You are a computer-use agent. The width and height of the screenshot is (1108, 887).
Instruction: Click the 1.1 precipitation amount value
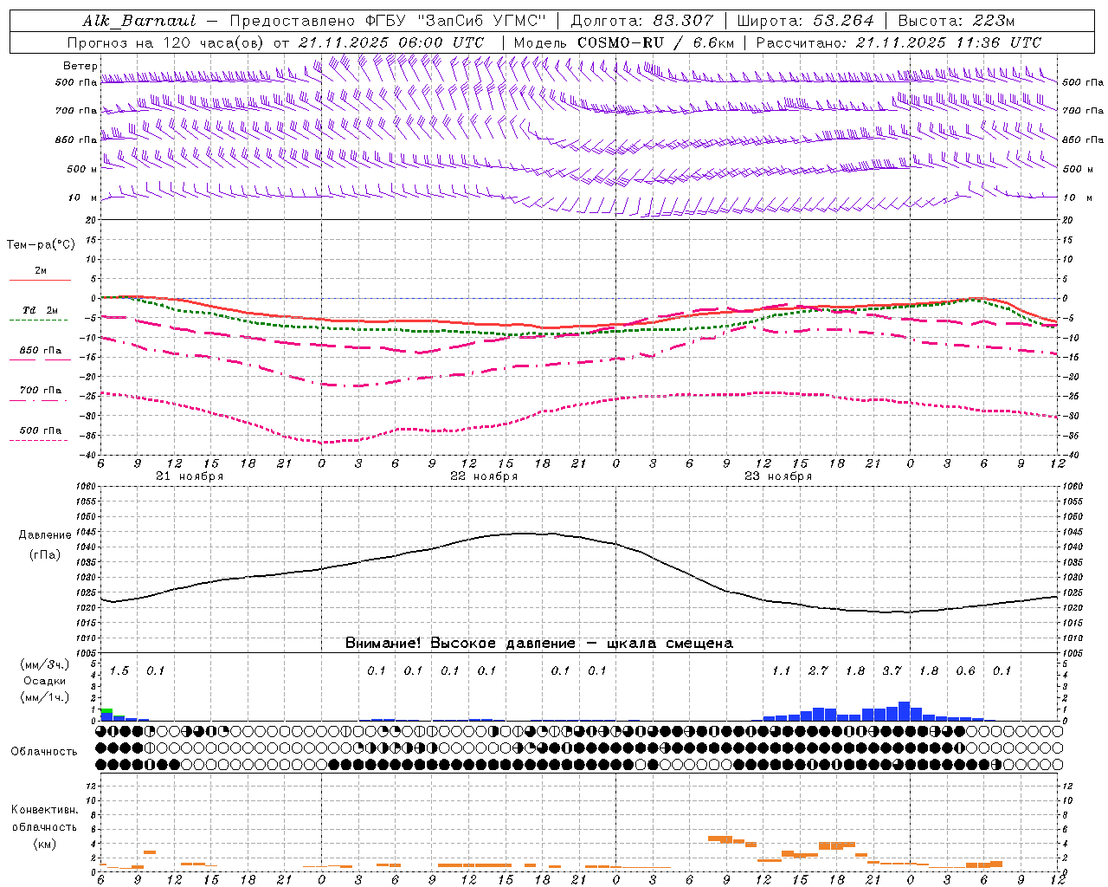click(x=782, y=671)
